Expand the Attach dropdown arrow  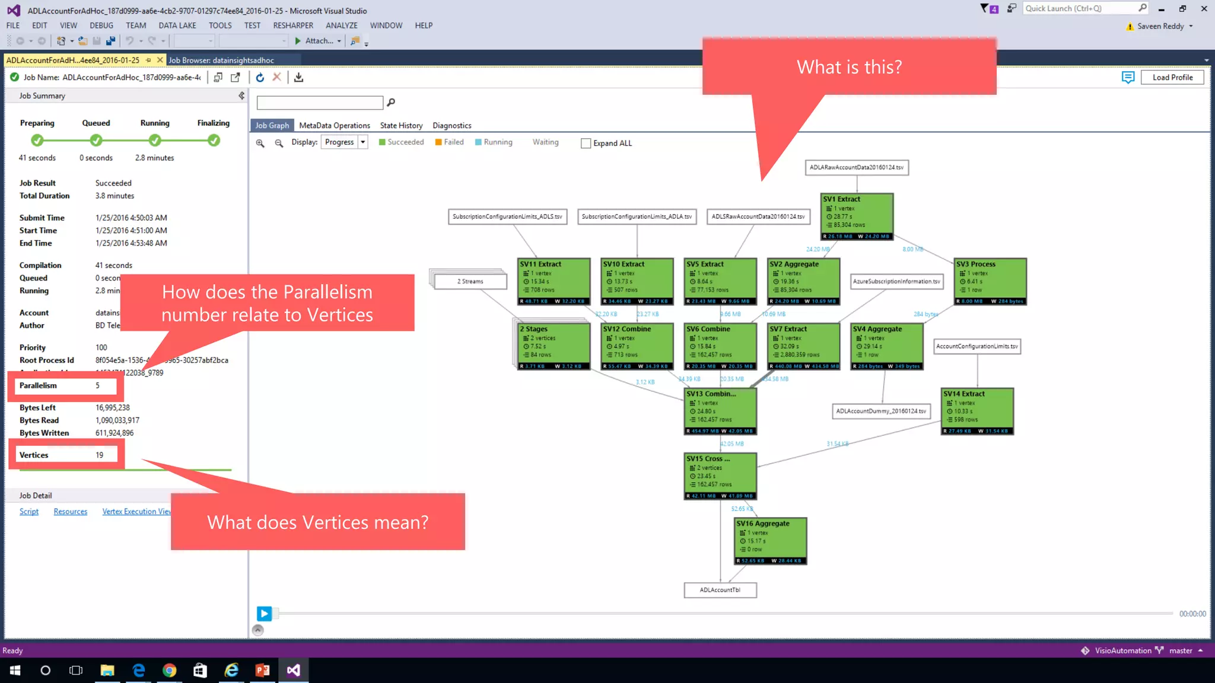coord(339,42)
